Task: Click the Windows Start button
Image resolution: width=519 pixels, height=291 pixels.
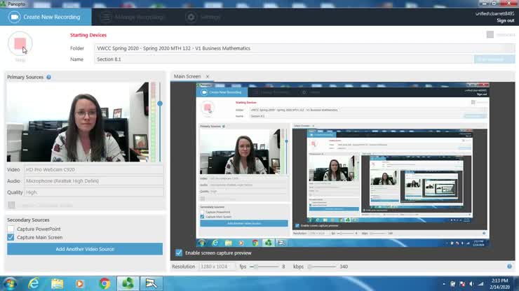Action: point(10,283)
